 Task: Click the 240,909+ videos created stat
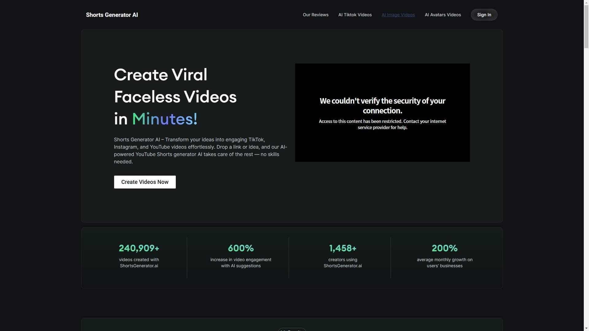click(139, 248)
